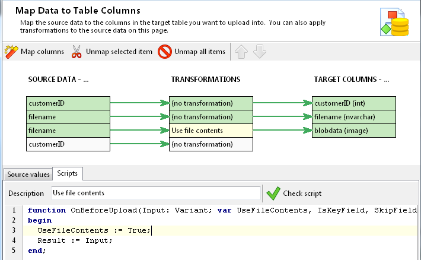
Task: Click the database upload wizard icon
Action: coord(394,22)
